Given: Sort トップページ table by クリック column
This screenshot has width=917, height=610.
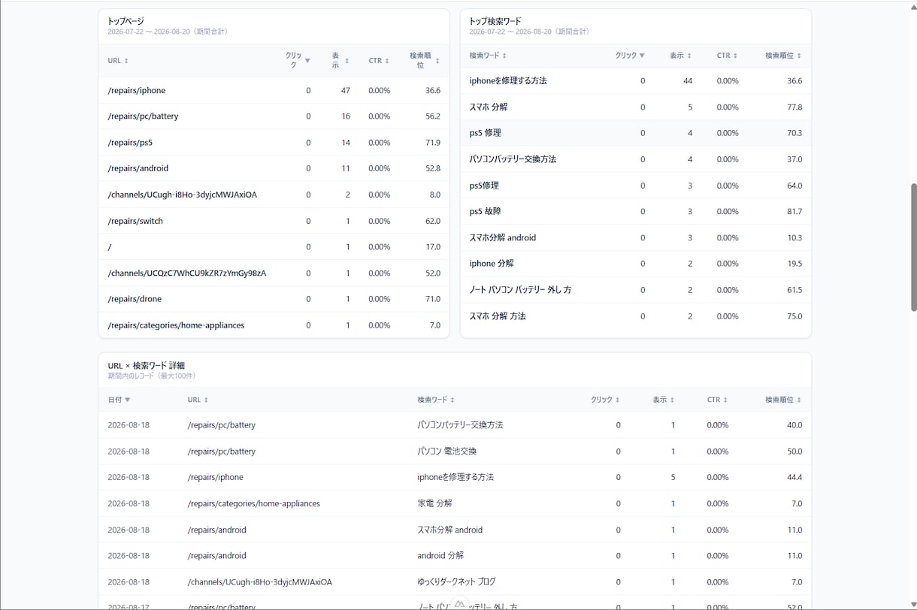Looking at the screenshot, I should point(298,61).
